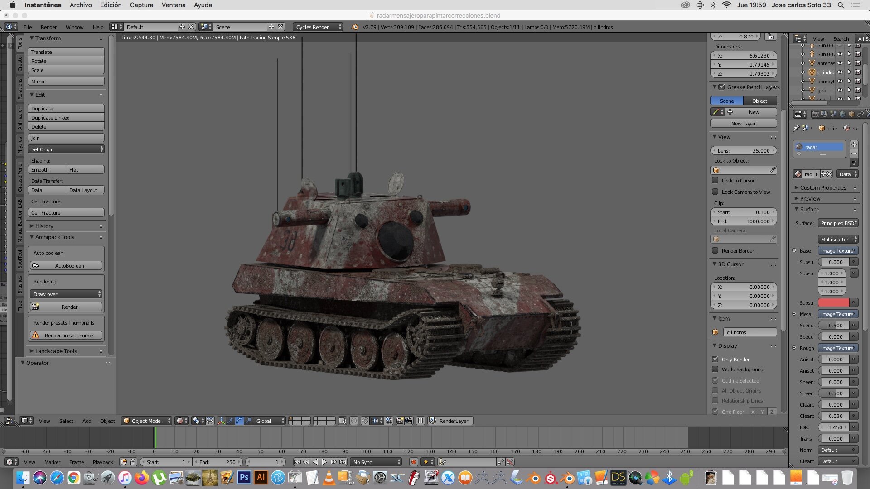Open the Object properties cube tab

pos(851,114)
